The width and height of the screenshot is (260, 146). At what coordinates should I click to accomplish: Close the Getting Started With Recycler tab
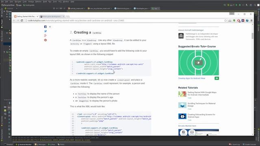click(x=37, y=17)
